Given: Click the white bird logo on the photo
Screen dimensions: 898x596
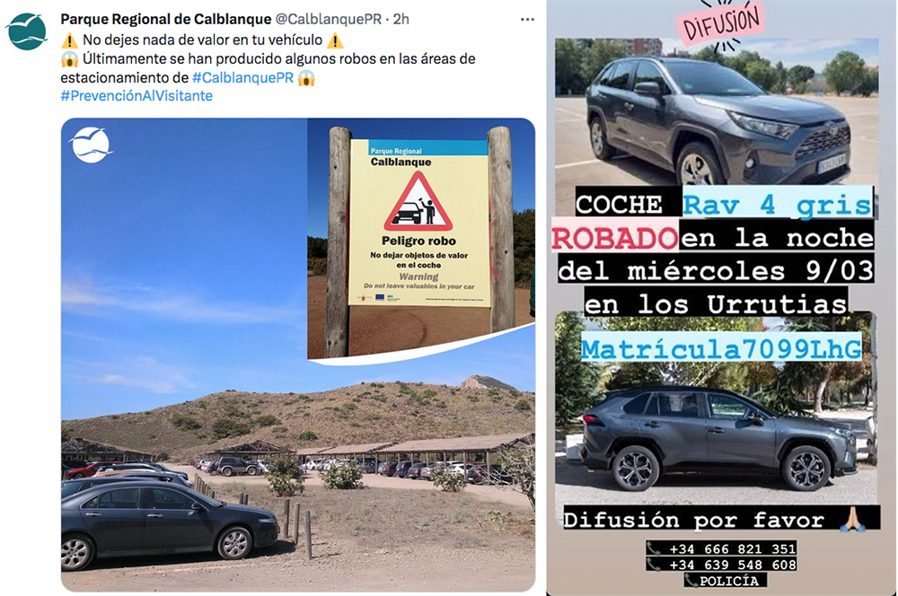Looking at the screenshot, I should (x=91, y=145).
